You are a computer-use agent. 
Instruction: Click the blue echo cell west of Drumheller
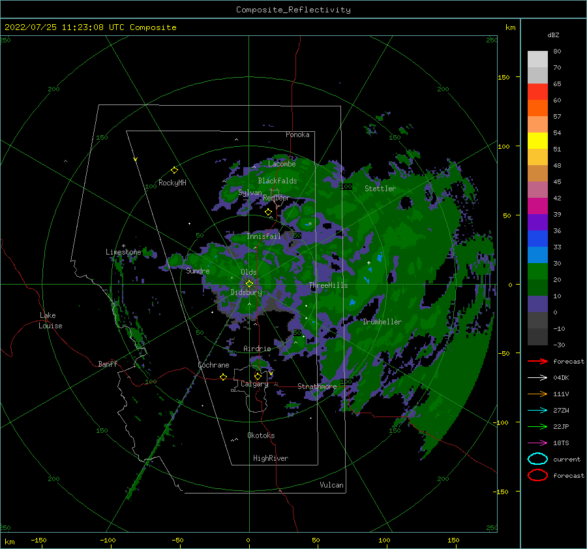point(352,302)
